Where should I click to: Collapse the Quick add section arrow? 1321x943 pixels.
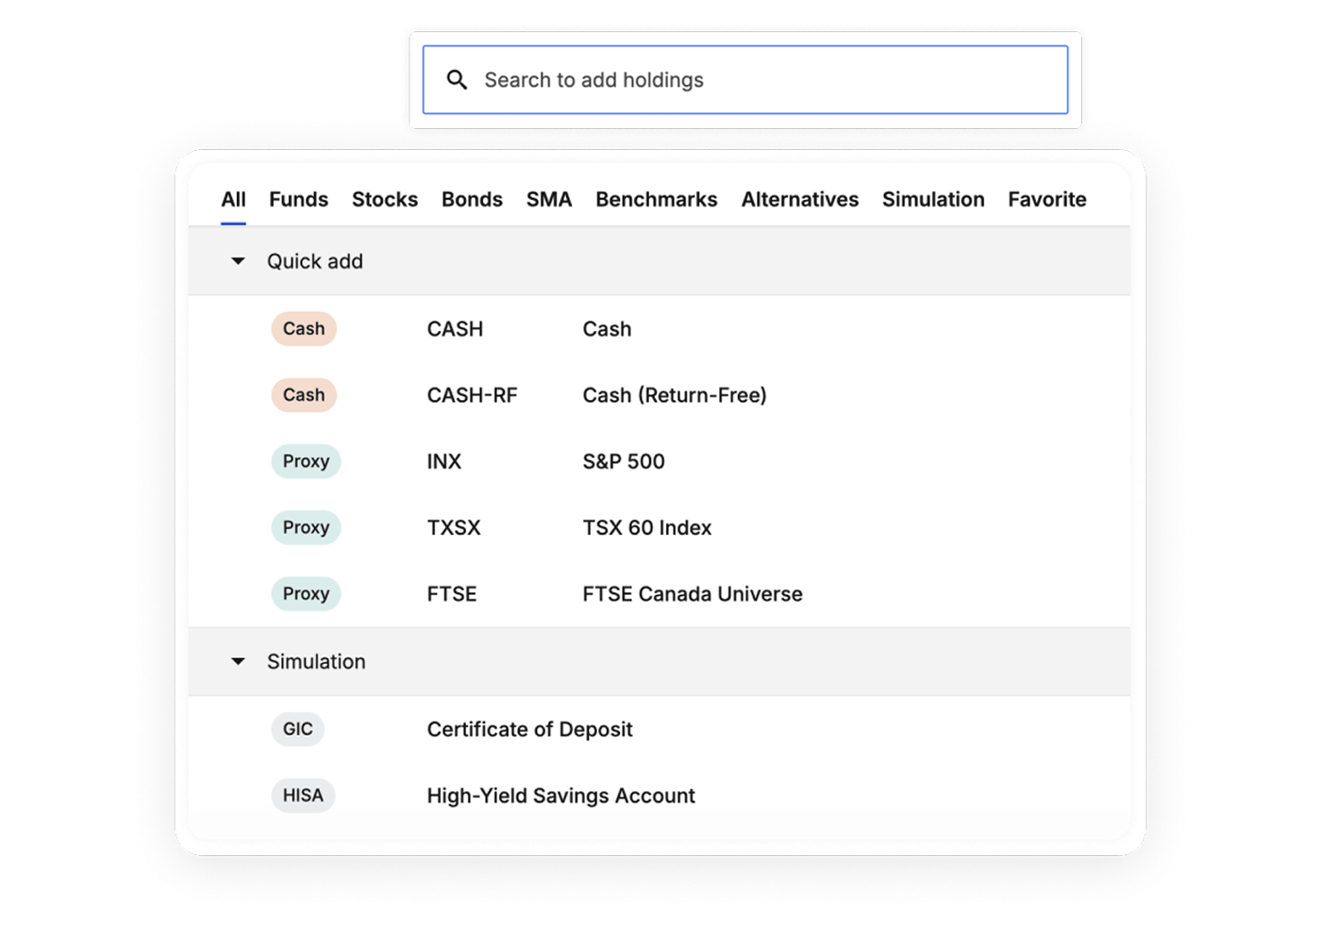[238, 261]
